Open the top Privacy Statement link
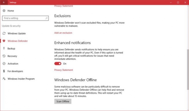Image resolution: width=189 pixels, height=111 pixels. (63, 6)
